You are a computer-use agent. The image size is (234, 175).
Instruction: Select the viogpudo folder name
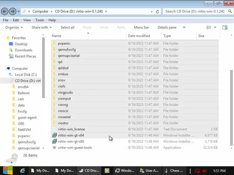pyautogui.click(x=65, y=92)
